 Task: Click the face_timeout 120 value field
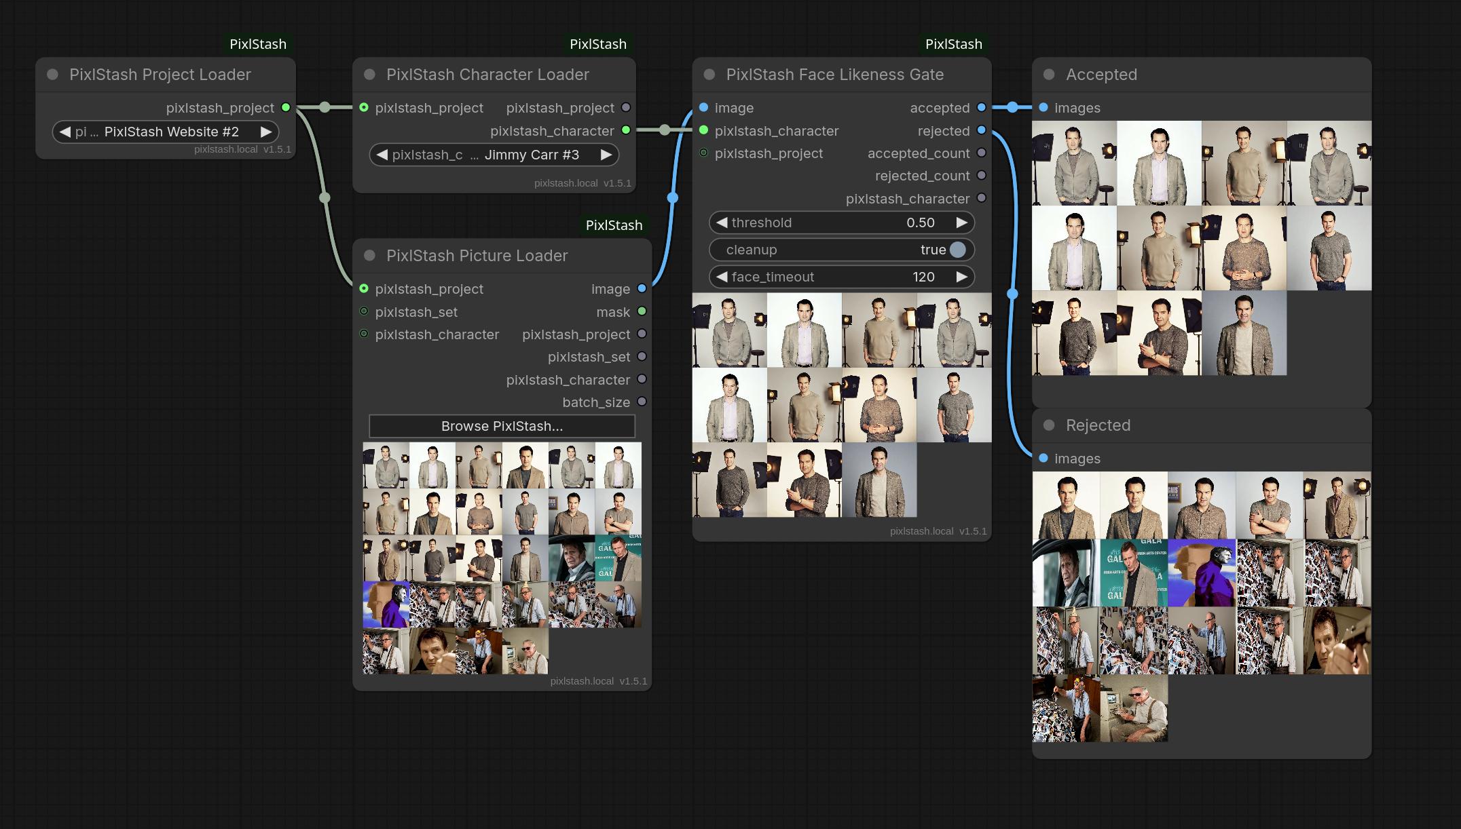842,277
